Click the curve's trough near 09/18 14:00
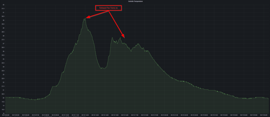The image size is (270, 117). 103,68
